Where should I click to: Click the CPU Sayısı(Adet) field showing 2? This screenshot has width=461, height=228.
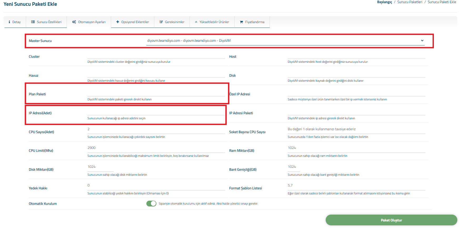click(156, 129)
